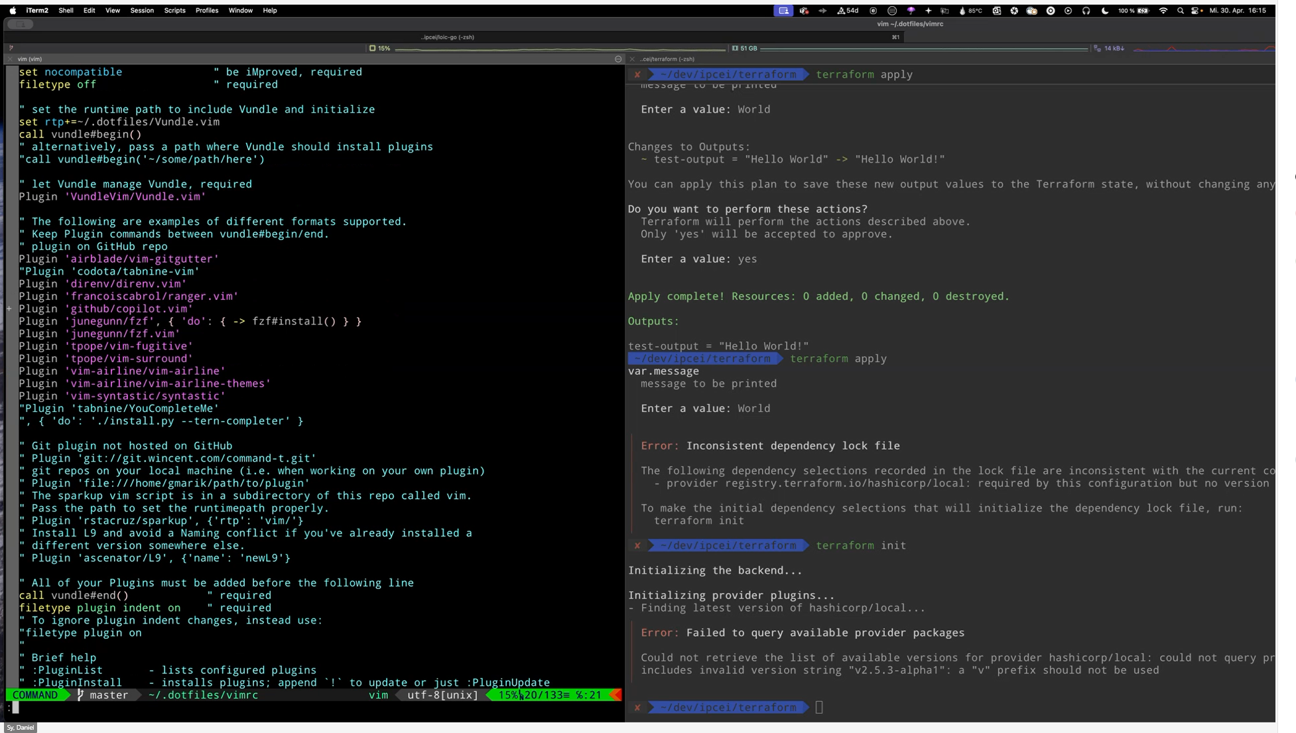
Task: Click the date and time Mi. 30. Apr. 16:15
Action: tap(1238, 11)
